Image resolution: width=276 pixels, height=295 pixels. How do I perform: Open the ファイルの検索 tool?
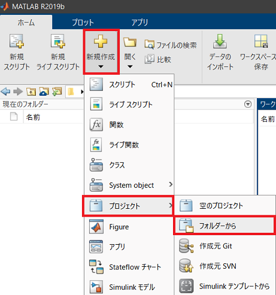[171, 45]
